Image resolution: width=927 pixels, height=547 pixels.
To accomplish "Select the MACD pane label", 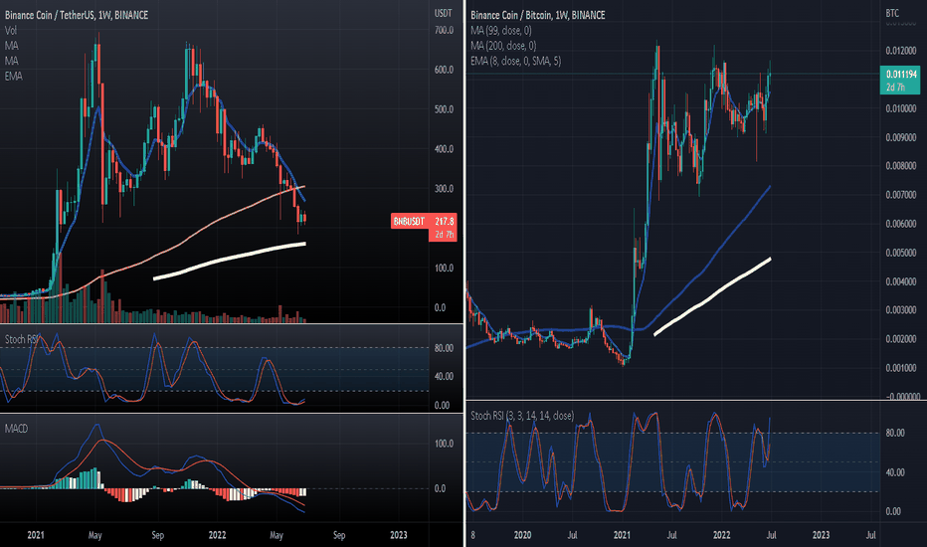I will tap(16, 428).
